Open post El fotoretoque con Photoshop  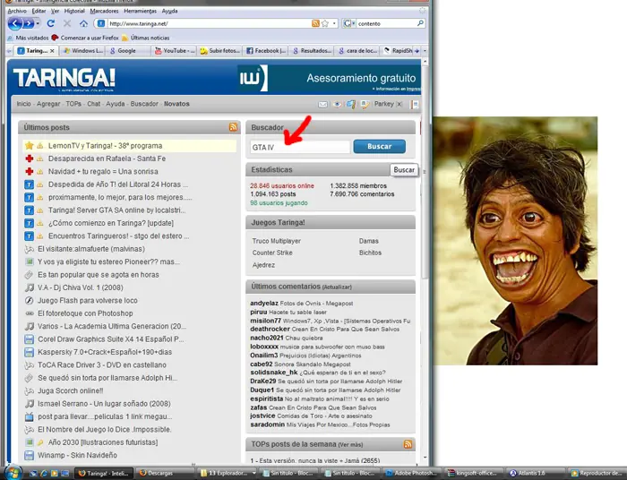[85, 313]
